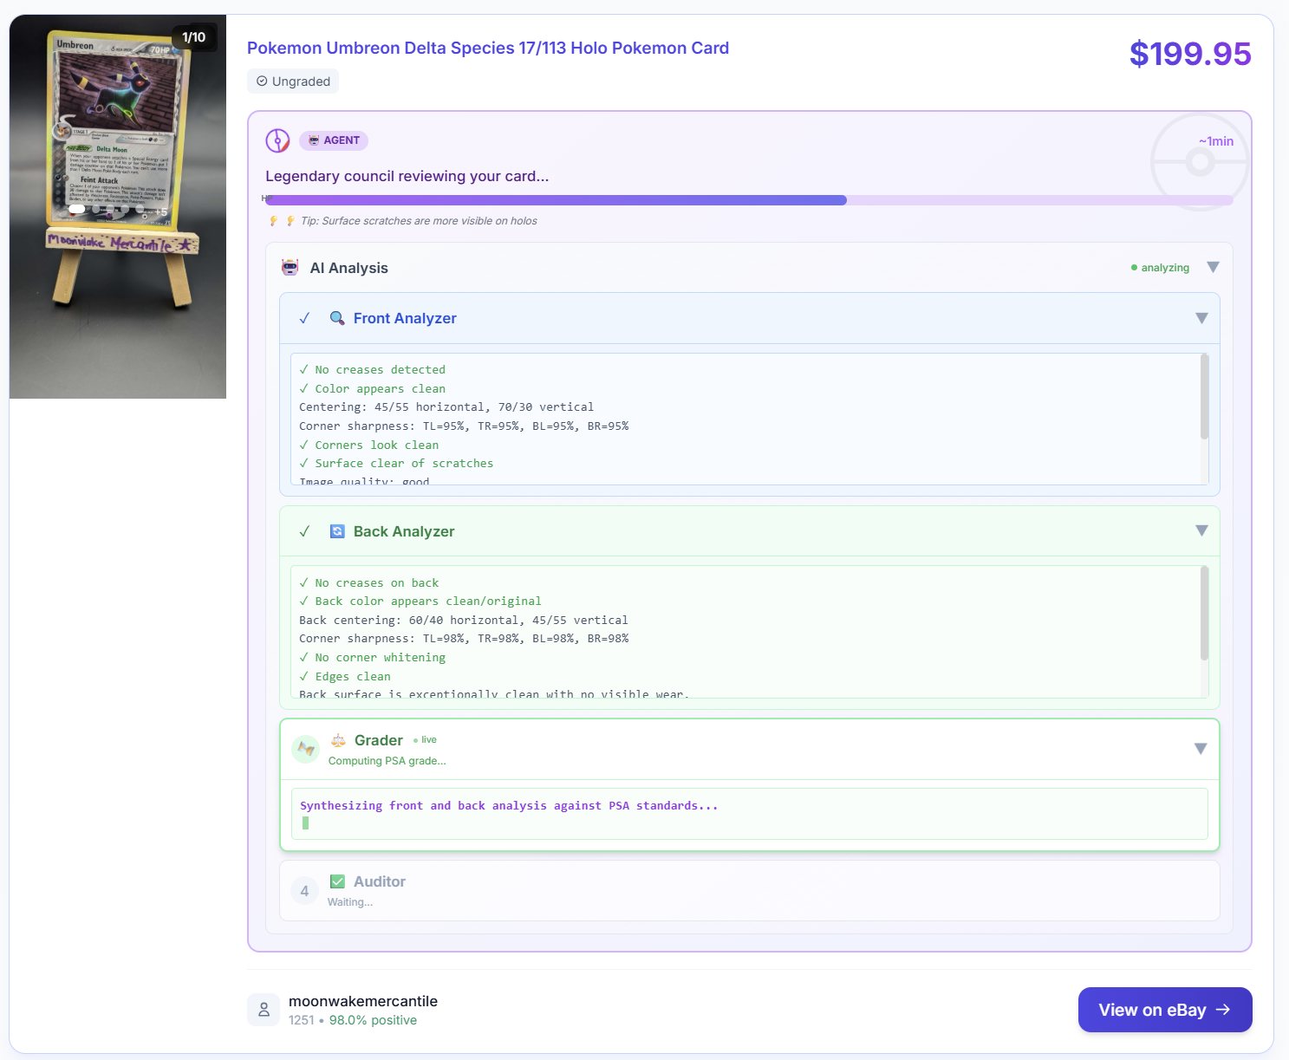
Task: Select the Ungraded status badge
Action: coord(293,81)
